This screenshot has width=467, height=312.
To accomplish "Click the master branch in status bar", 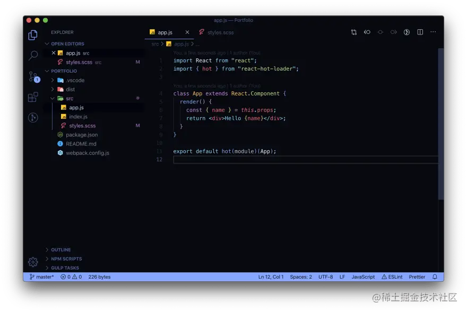I will point(41,277).
